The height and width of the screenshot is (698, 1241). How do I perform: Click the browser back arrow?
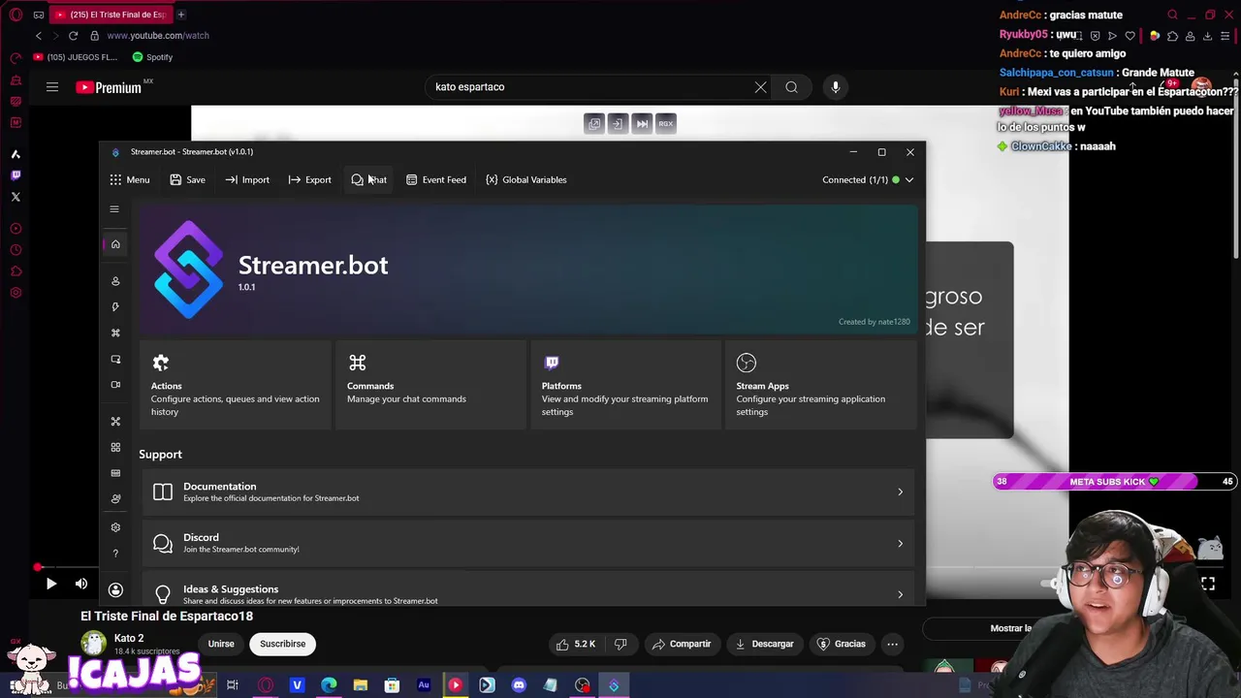tap(39, 36)
